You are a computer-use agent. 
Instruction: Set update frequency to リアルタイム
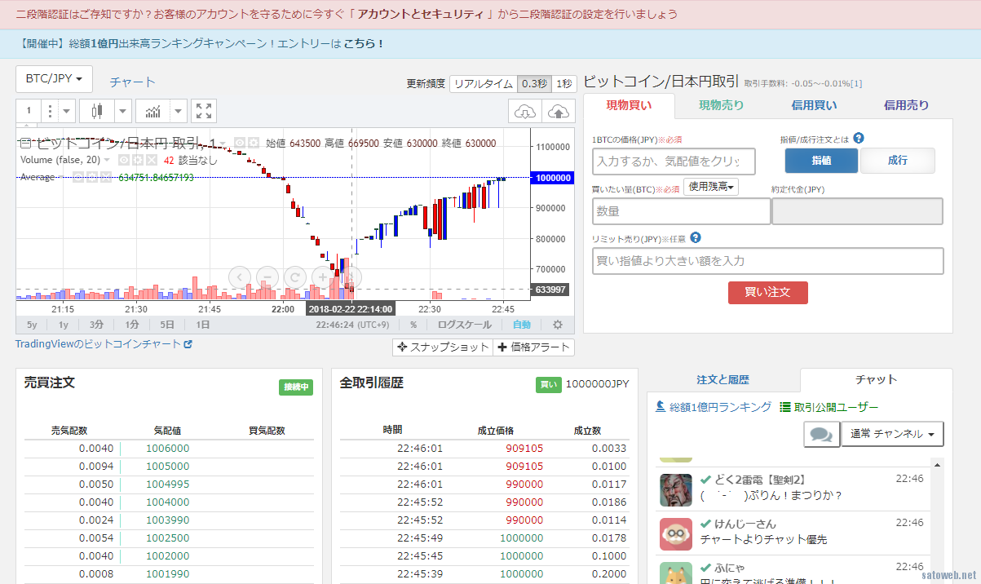pos(483,83)
